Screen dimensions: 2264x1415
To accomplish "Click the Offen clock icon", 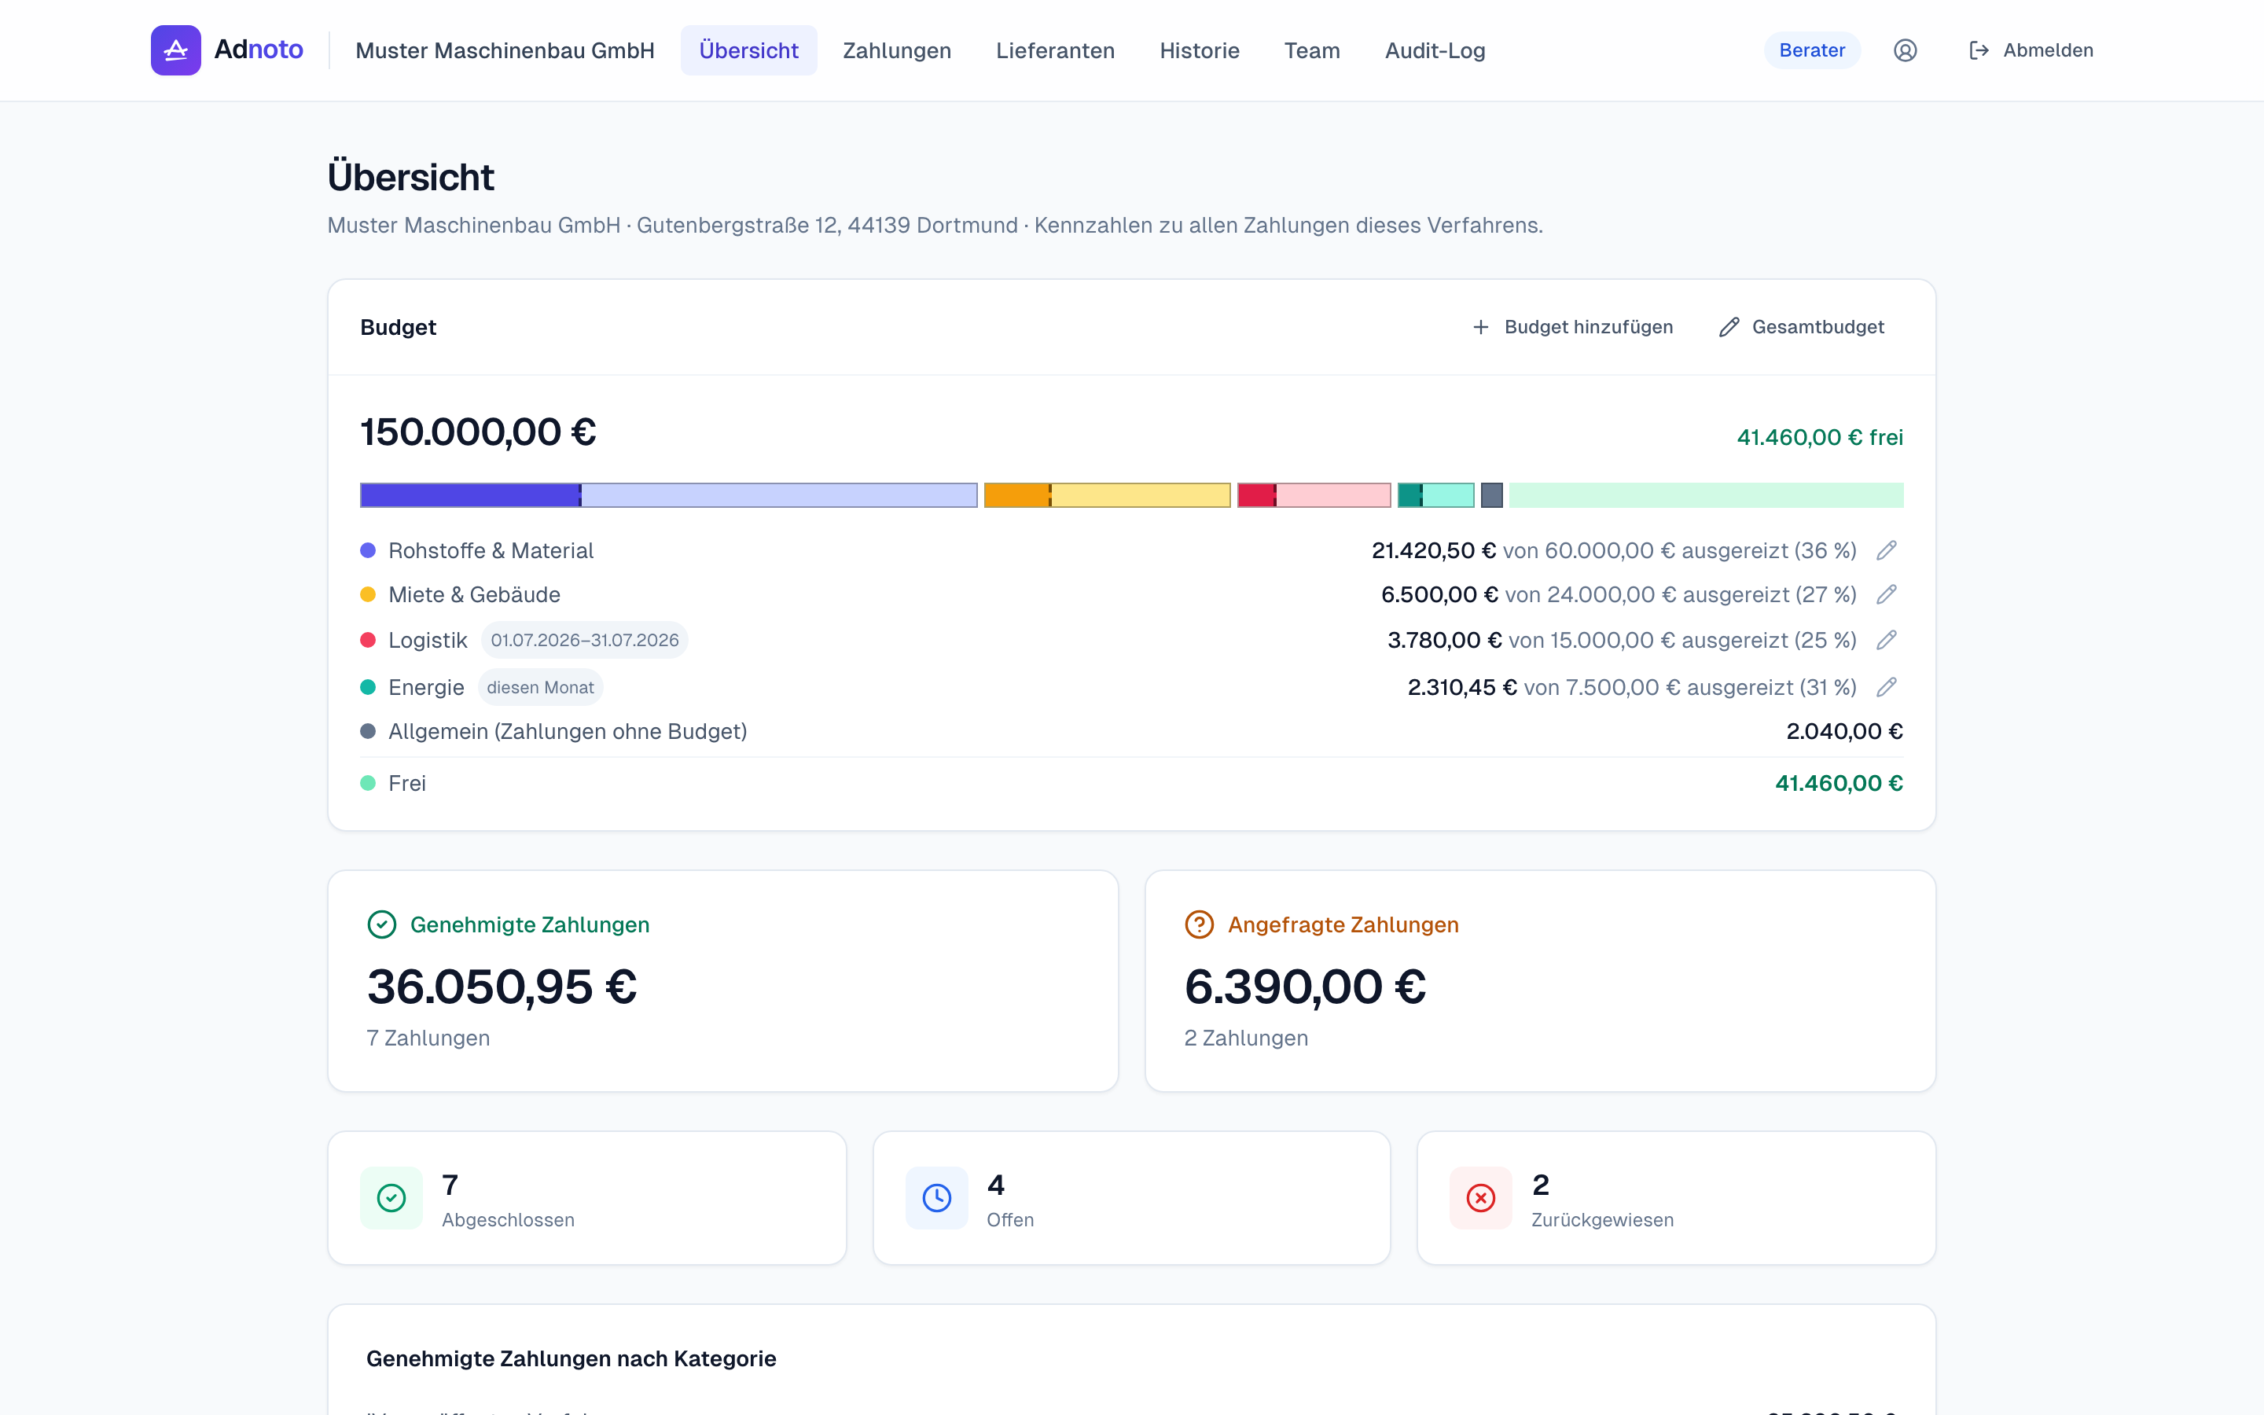I will 936,1198.
